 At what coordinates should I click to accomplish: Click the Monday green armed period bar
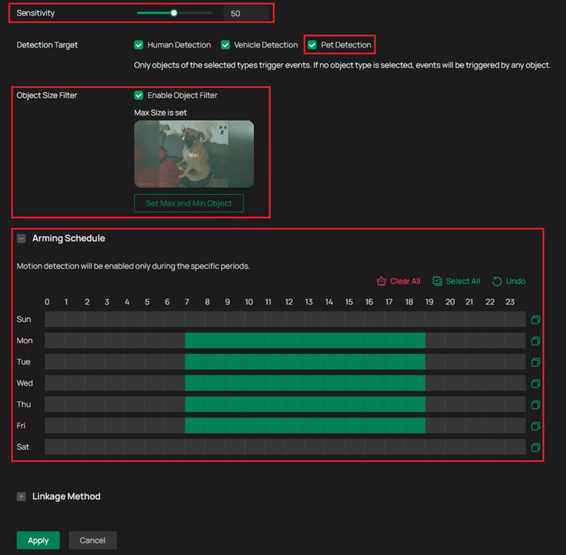[305, 340]
